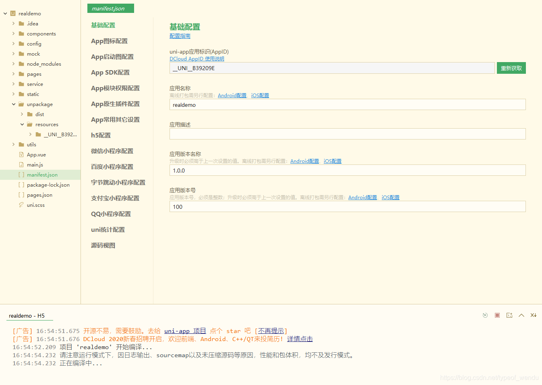542x385 pixels.
Task: Expand the utils folder arrow
Action: 13,144
